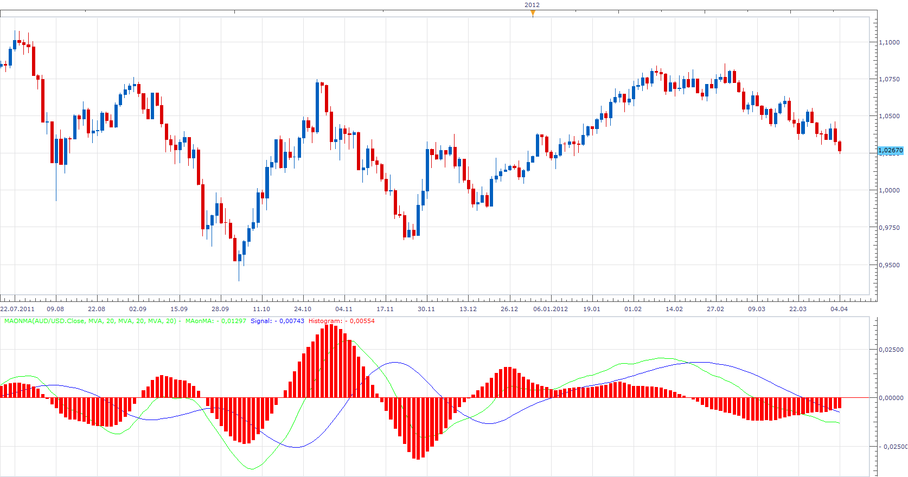Select the red Histogram value label
The image size is (908, 477).
pos(342,321)
